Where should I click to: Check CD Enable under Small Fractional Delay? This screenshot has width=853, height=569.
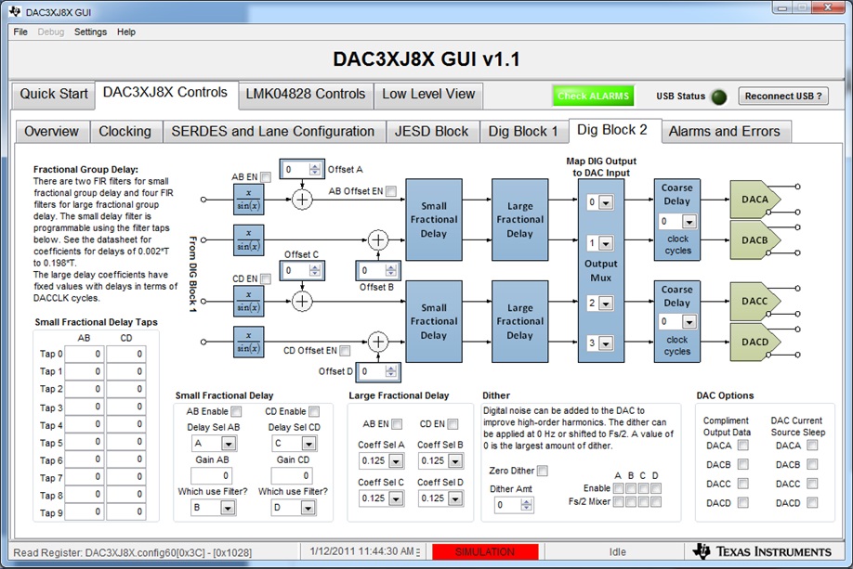[314, 411]
